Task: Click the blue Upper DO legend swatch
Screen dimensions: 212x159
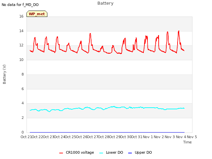Action: pos(130,153)
